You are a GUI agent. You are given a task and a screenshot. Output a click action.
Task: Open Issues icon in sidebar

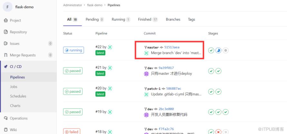coord(6,43)
